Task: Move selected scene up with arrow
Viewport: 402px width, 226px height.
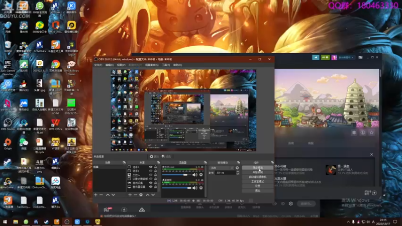Action: coord(108,195)
